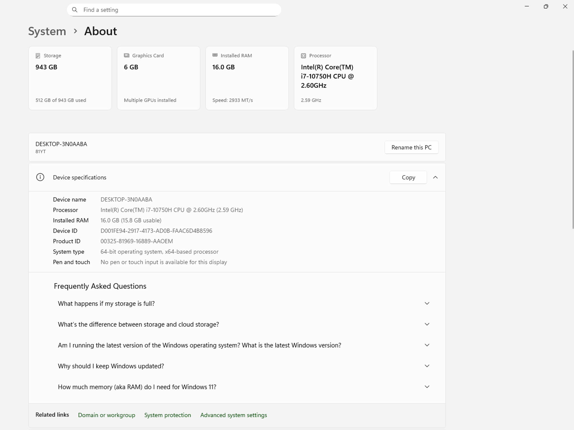Copy the device specifications
The image size is (574, 430).
click(408, 177)
